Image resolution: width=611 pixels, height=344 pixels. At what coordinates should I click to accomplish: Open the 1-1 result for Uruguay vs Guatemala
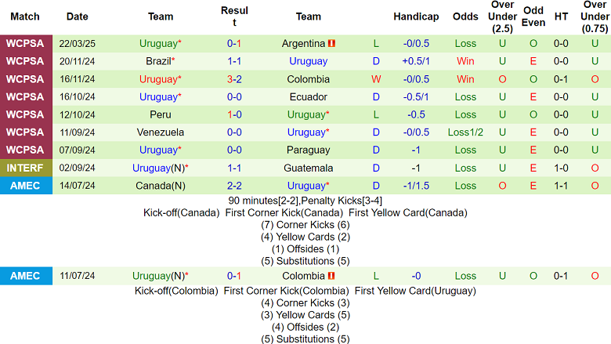coord(234,168)
